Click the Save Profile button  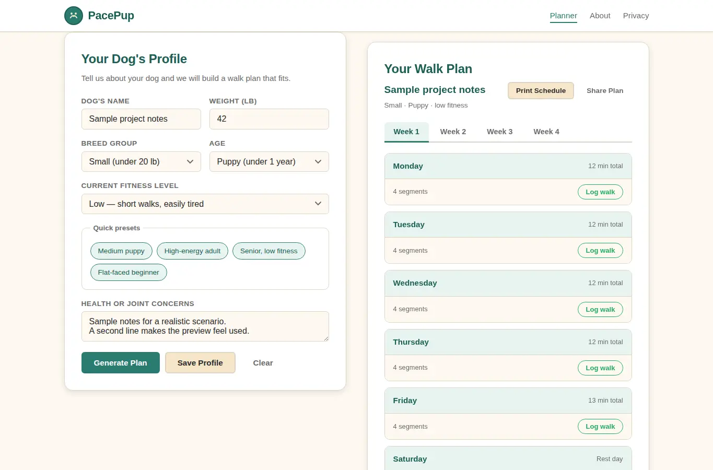200,363
